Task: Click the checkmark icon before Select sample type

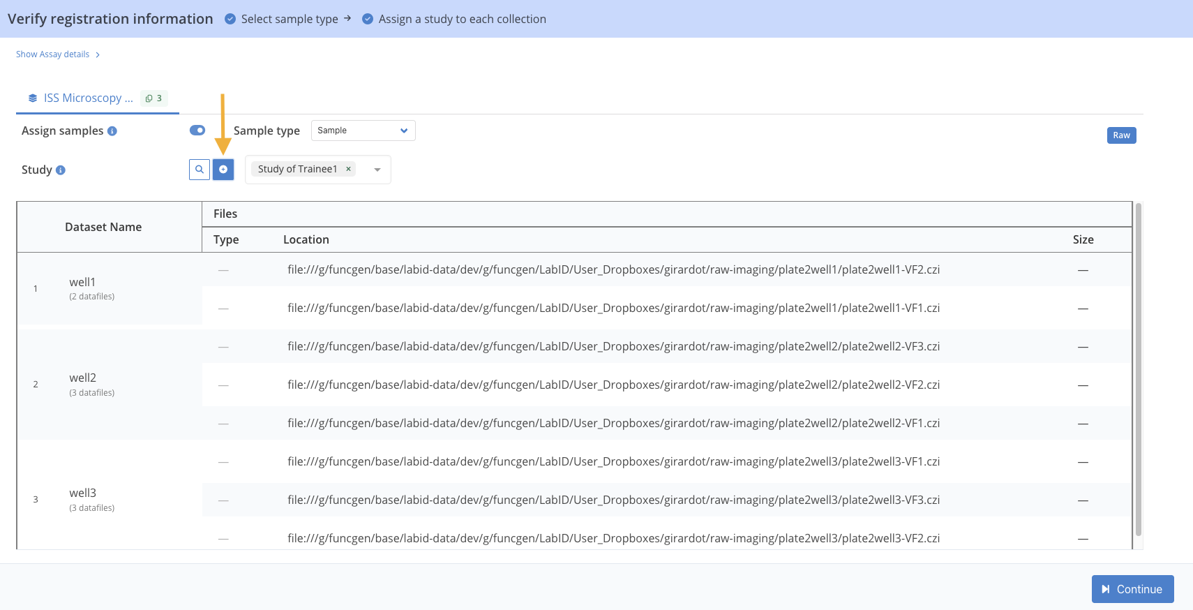Action: (230, 19)
